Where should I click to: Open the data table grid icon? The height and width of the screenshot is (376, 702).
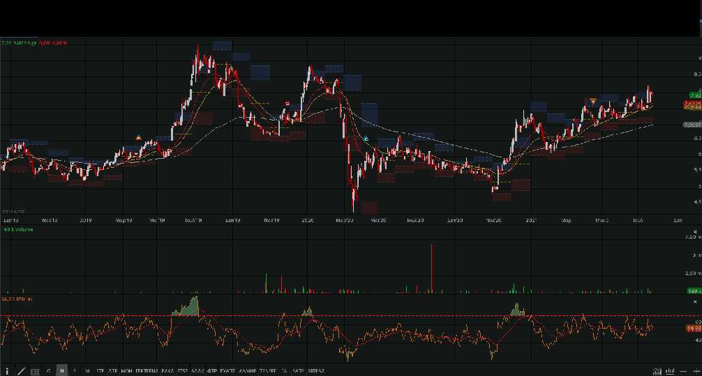click(35, 371)
